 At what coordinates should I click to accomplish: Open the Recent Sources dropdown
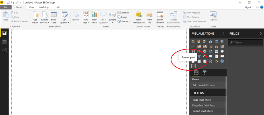tap(44, 17)
